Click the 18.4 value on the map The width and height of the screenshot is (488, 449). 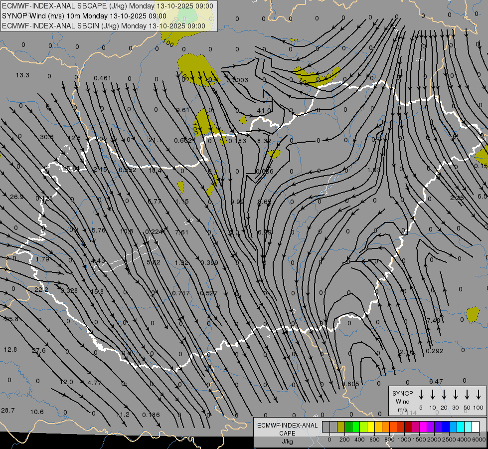155,170
